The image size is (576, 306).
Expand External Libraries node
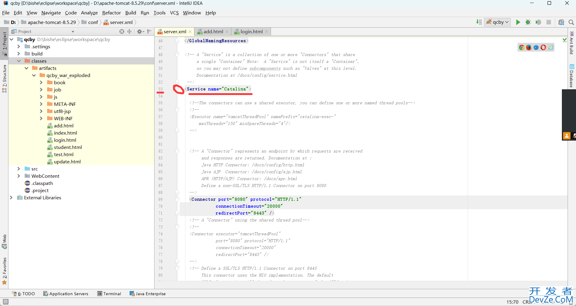click(11, 198)
